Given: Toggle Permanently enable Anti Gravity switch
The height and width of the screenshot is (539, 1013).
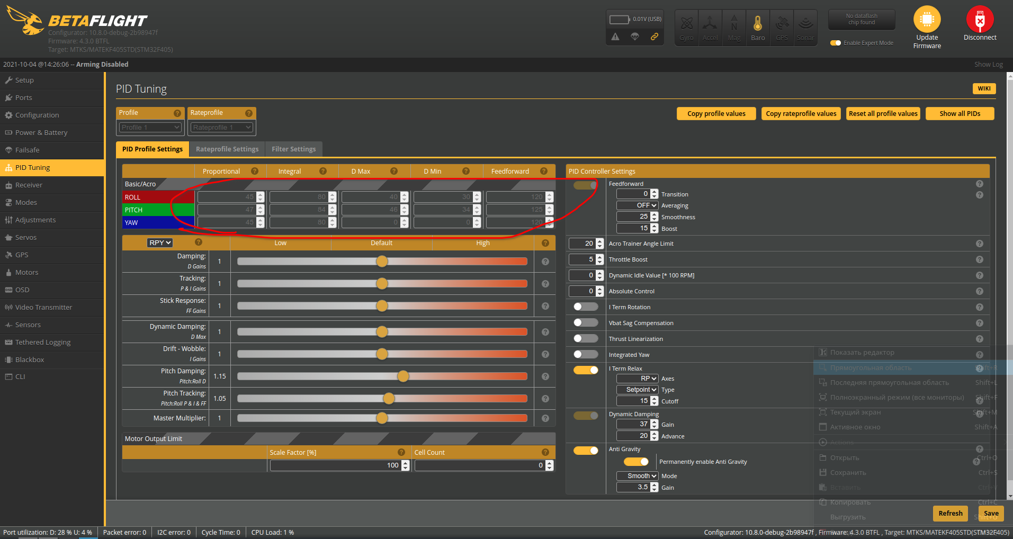Looking at the screenshot, I should tap(637, 462).
